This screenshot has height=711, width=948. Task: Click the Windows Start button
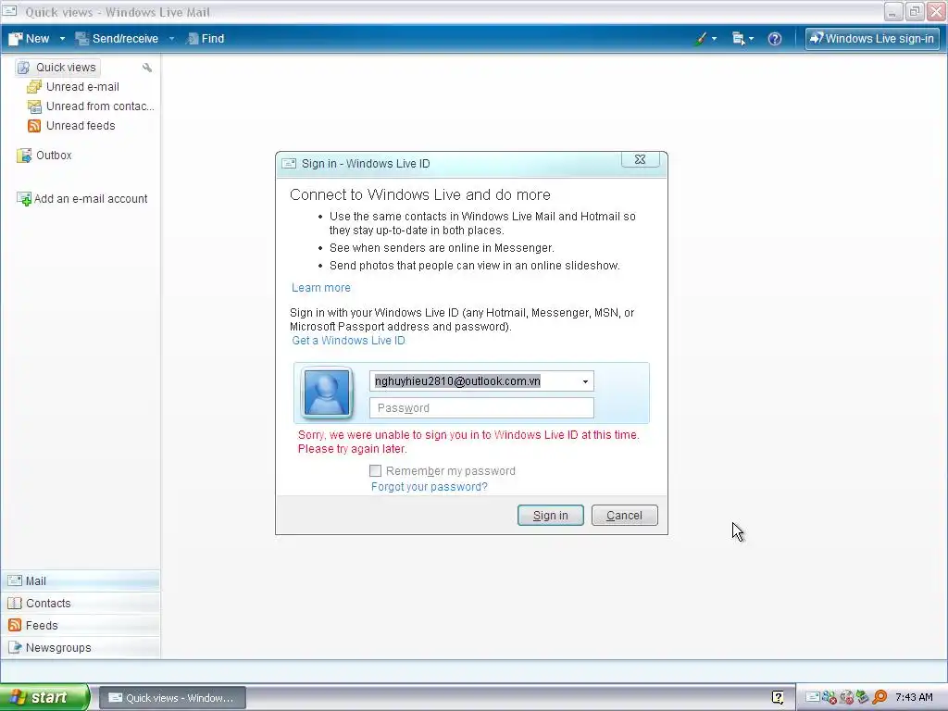[44, 697]
